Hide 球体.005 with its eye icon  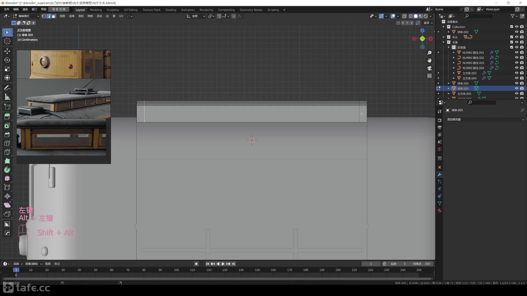[x=517, y=88]
